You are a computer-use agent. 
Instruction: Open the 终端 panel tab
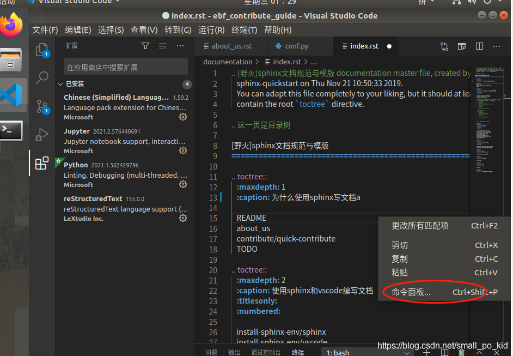point(298,352)
